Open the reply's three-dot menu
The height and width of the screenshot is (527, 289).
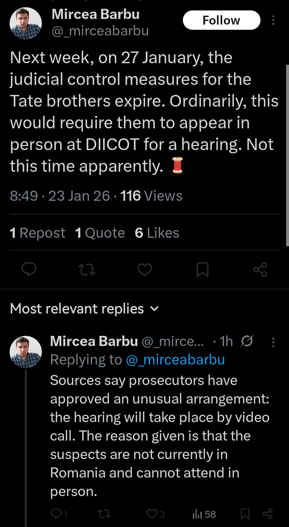click(273, 342)
